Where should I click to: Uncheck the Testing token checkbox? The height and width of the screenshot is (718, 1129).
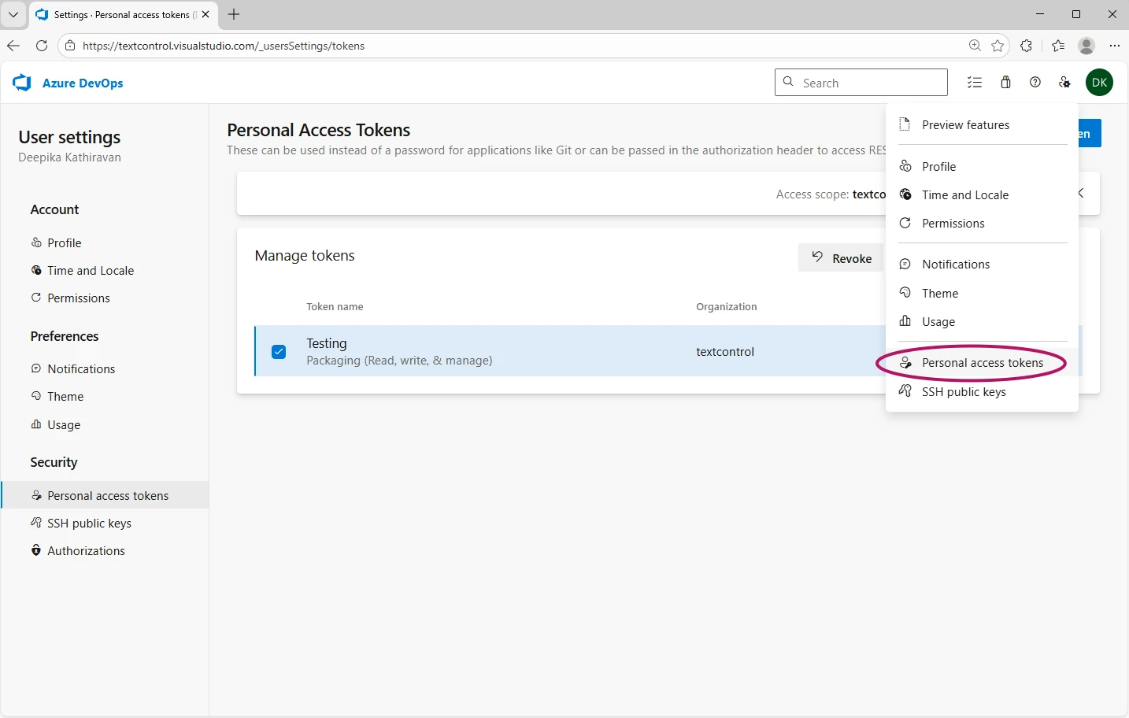click(x=279, y=352)
